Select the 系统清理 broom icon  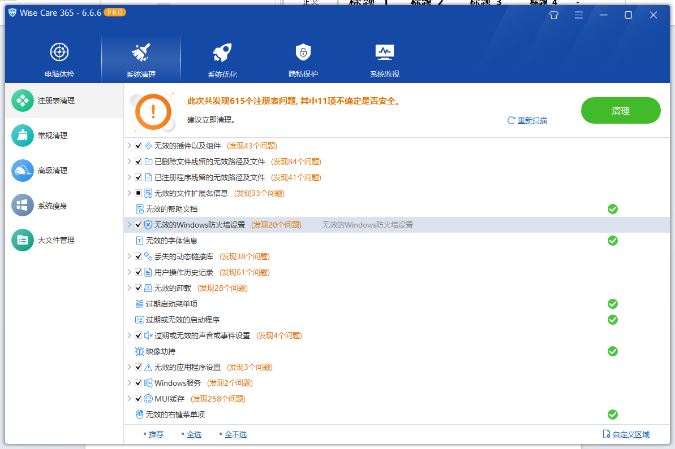tap(141, 53)
